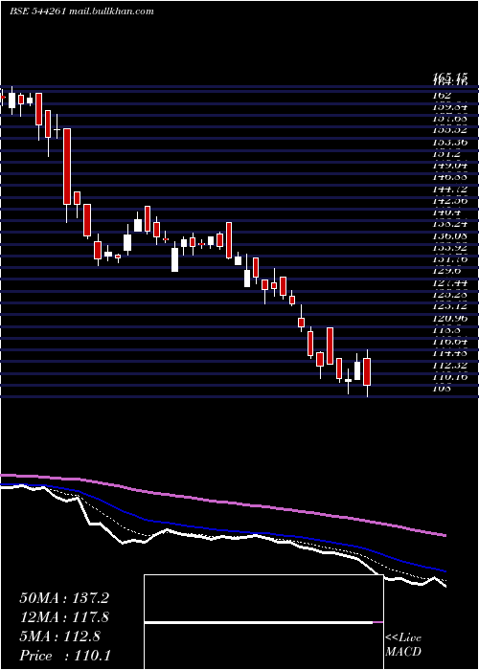Click the 120.96 price axis label
The width and height of the screenshot is (479, 670).
click(450, 318)
